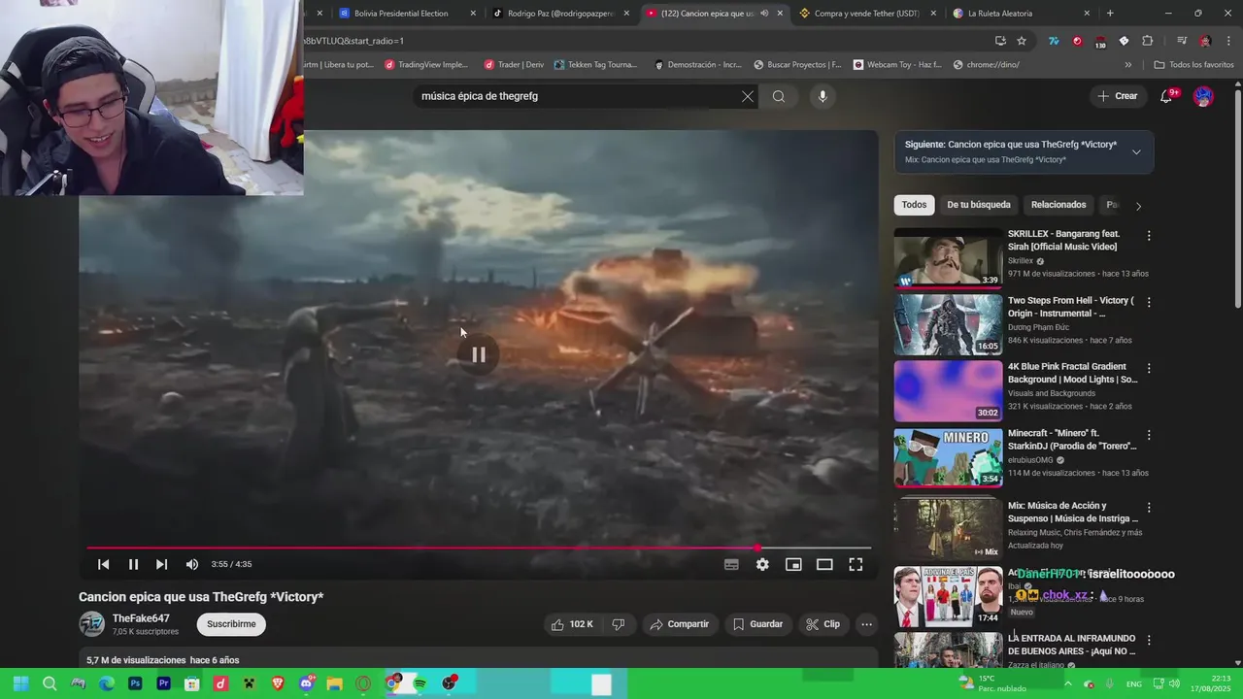
Task: Open the Crear menu
Action: 1117,96
